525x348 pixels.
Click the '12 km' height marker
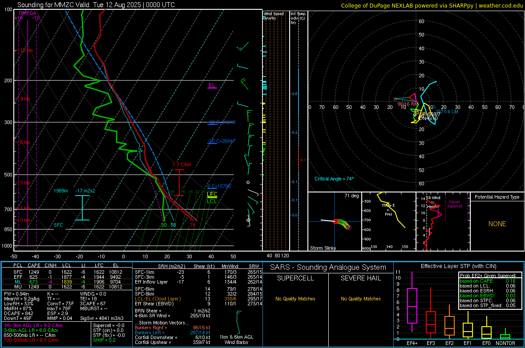tap(26, 50)
